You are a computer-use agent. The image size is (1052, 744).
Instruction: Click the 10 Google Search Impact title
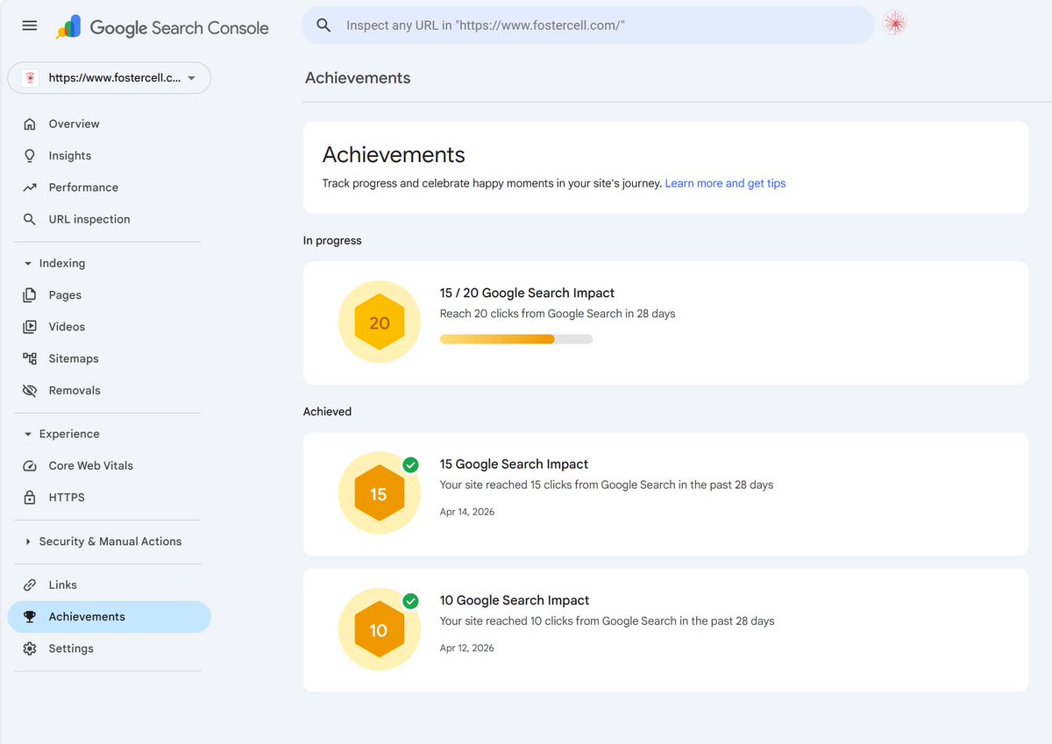tap(515, 600)
